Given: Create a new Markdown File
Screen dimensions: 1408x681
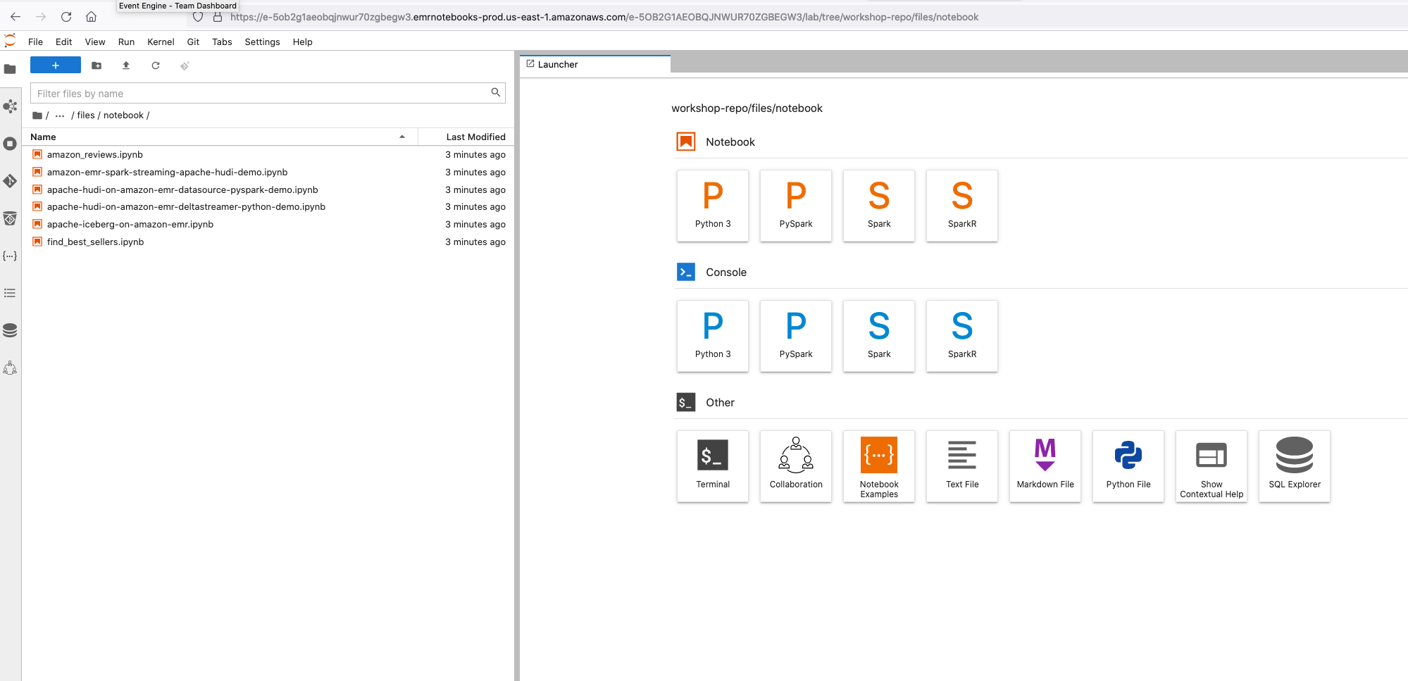Looking at the screenshot, I should (x=1045, y=466).
